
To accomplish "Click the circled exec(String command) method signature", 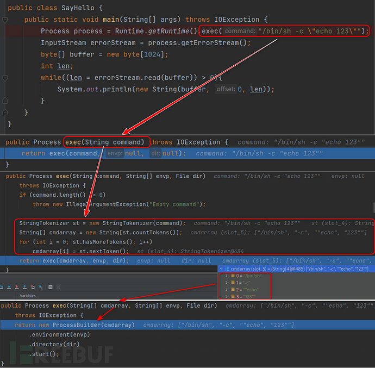I will point(106,142).
